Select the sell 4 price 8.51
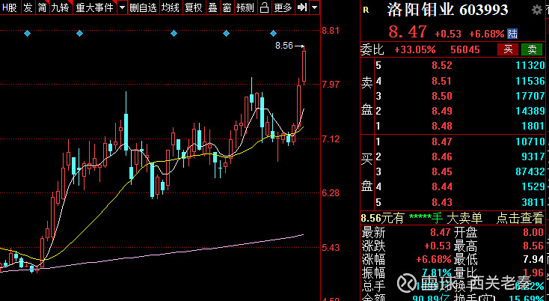Screen dimensions: 549x301 [442, 81]
